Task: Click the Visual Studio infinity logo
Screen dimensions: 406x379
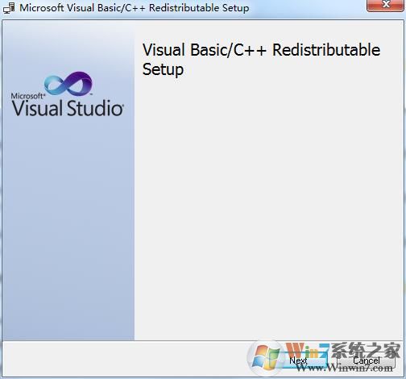Action: pyautogui.click(x=68, y=83)
